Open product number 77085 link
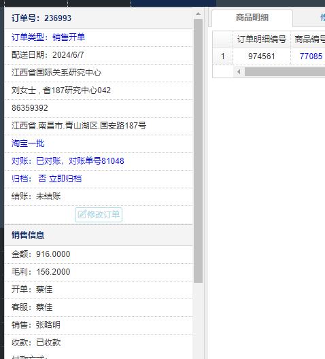This screenshot has height=359, width=325. (x=311, y=56)
